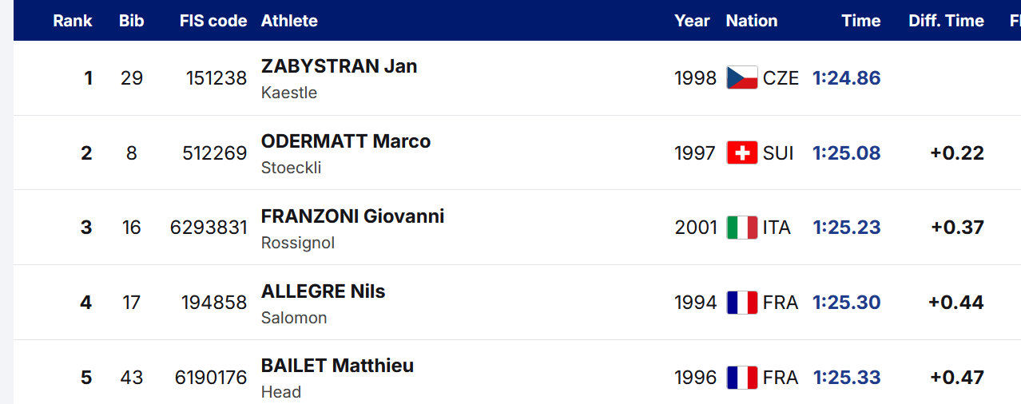1021x404 pixels.
Task: Click the Time column header
Action: pos(860,21)
